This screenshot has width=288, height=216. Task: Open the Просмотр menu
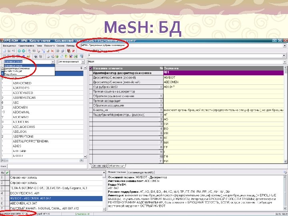[49, 46]
